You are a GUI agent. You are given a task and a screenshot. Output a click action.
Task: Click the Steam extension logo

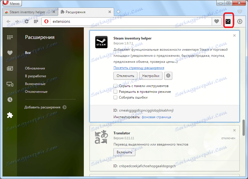(x=101, y=42)
